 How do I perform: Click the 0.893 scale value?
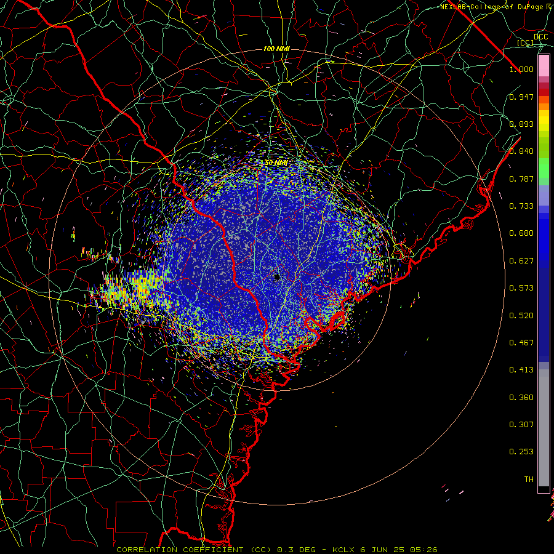coord(521,124)
